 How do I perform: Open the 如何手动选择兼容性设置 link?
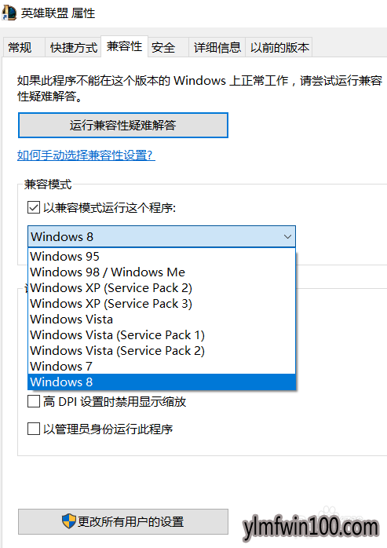pyautogui.click(x=86, y=155)
